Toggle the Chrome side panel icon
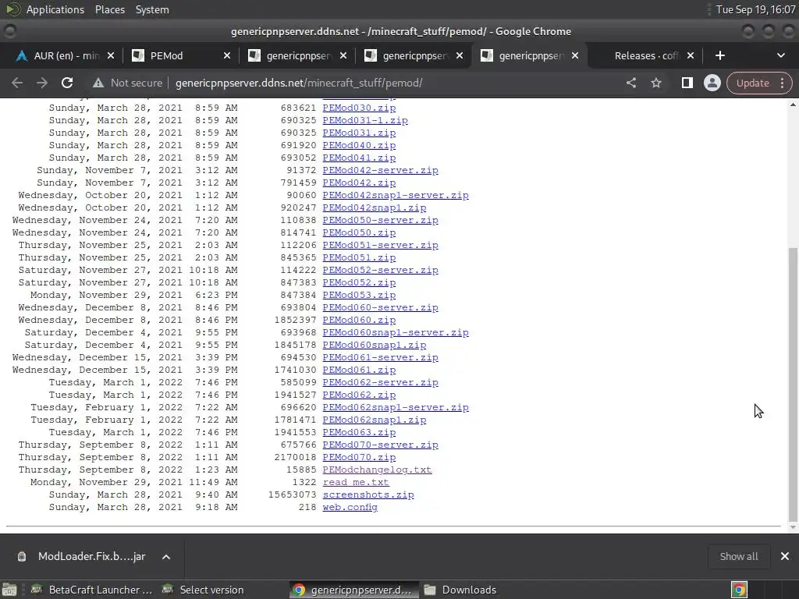The image size is (799, 599). tap(687, 83)
